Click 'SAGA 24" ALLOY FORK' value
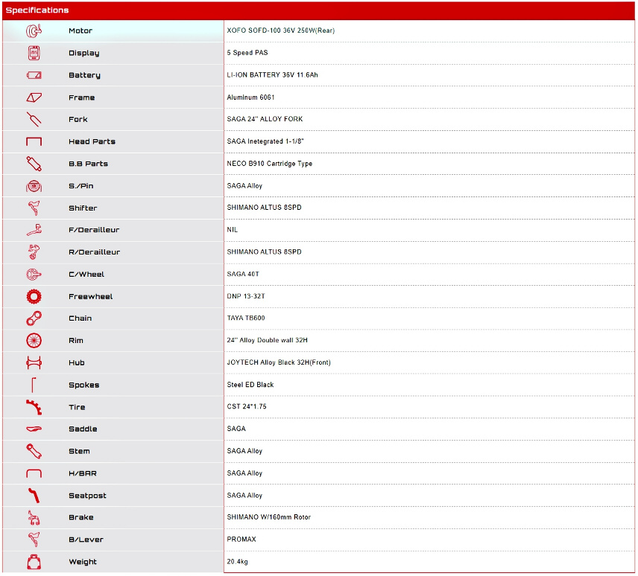Screen dimensions: 638x576 265,119
